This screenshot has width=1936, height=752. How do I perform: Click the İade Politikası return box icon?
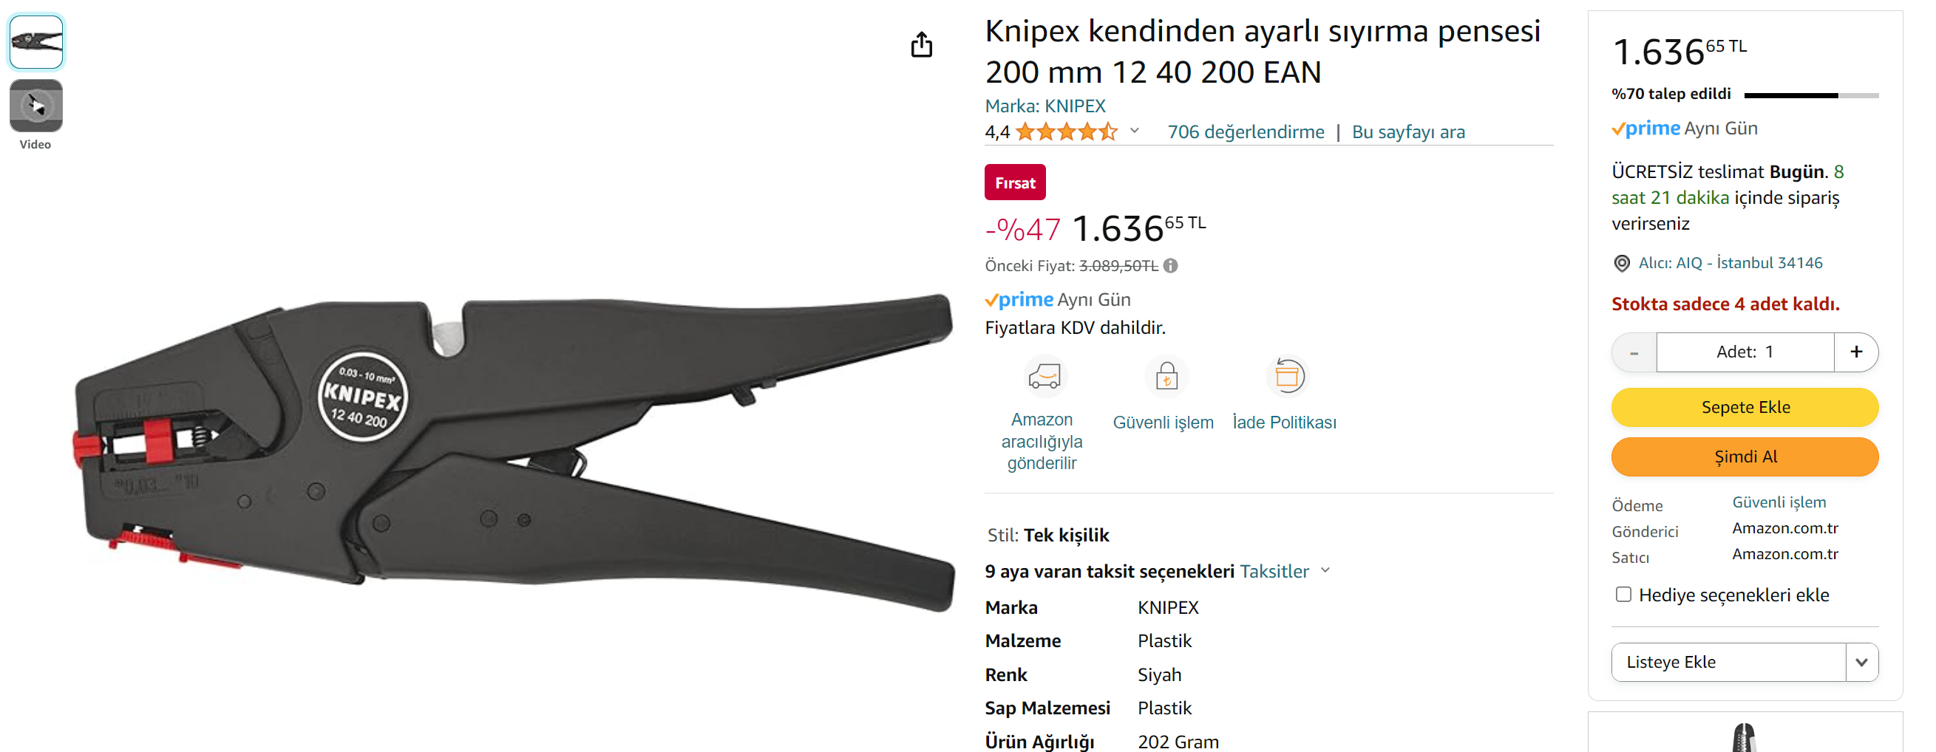(x=1287, y=375)
